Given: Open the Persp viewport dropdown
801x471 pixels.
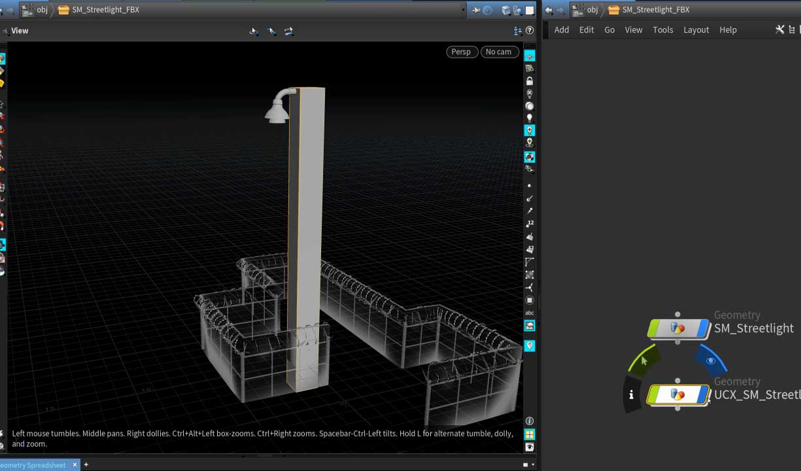Looking at the screenshot, I should tap(460, 52).
